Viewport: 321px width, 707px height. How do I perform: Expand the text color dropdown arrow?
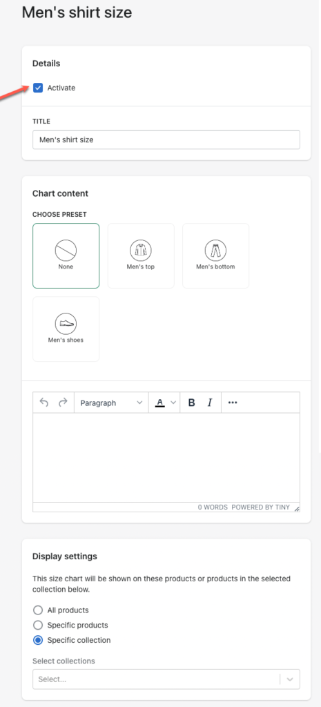173,403
